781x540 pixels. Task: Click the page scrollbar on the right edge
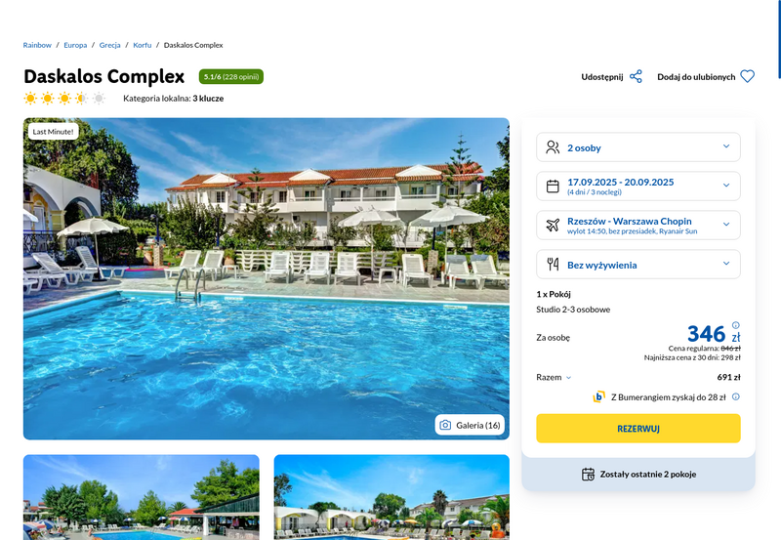pyautogui.click(x=779, y=39)
